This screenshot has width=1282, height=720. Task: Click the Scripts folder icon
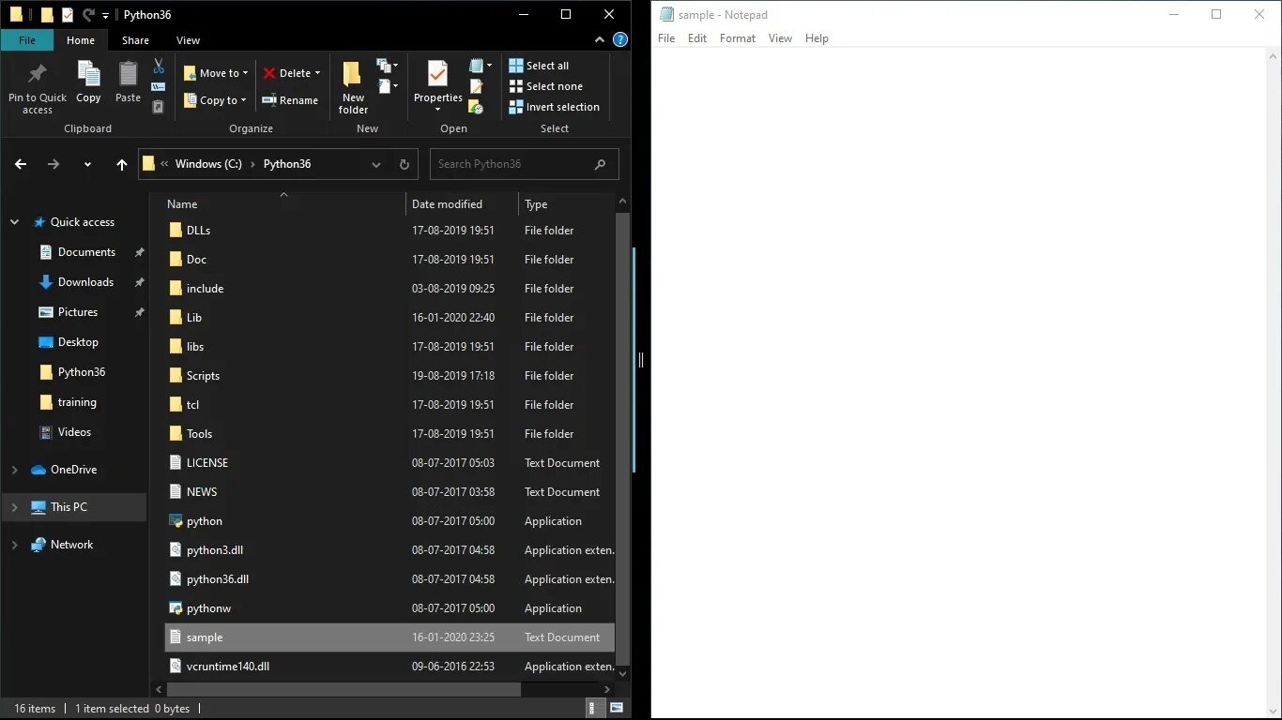[x=175, y=376]
